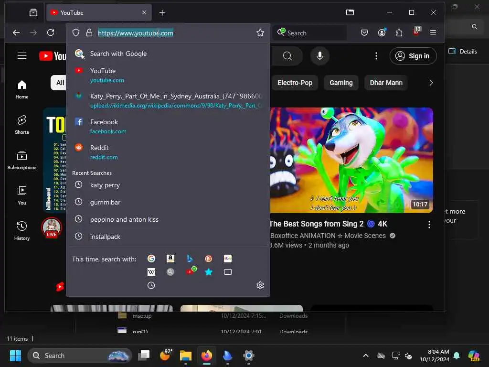Select the Reddit suggestion

169,152
